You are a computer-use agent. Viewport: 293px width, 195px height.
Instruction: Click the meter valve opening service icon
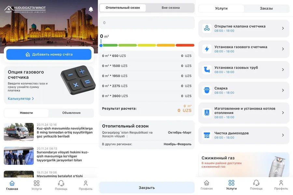207,28
